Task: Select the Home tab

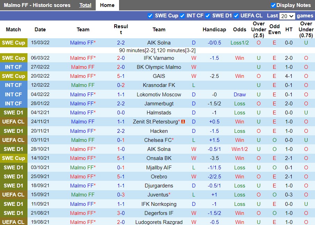Action: coord(107,5)
